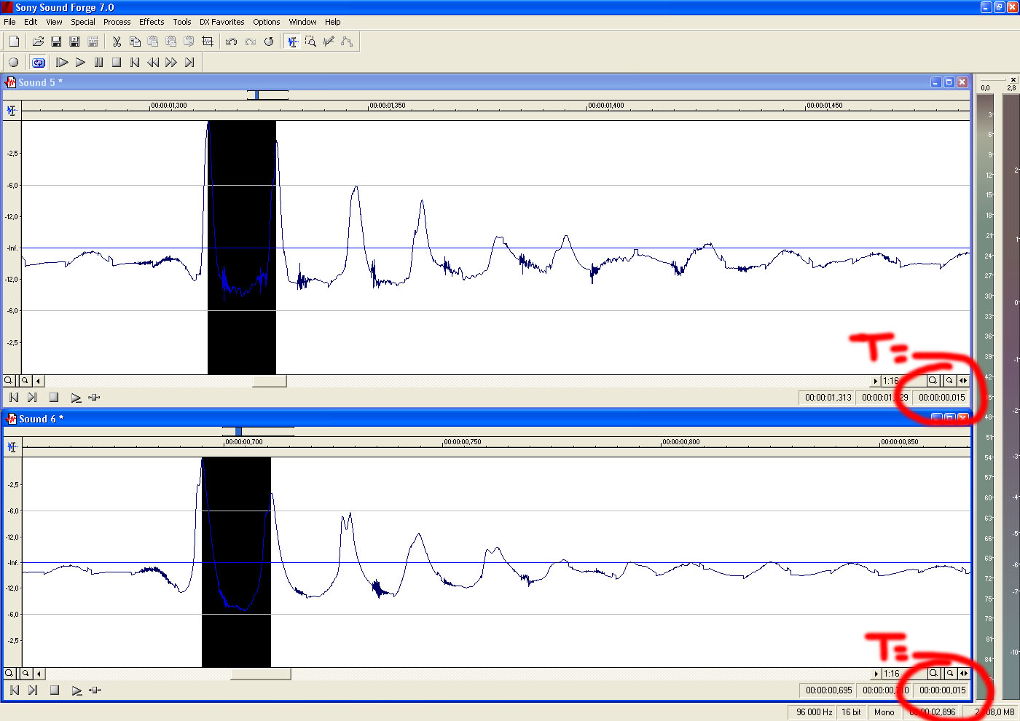The image size is (1020, 721).
Task: Select the Magnify tool in the toolbar
Action: pos(311,42)
